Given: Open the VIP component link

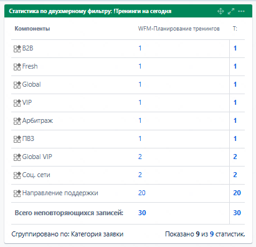Looking at the screenshot, I should 27,102.
